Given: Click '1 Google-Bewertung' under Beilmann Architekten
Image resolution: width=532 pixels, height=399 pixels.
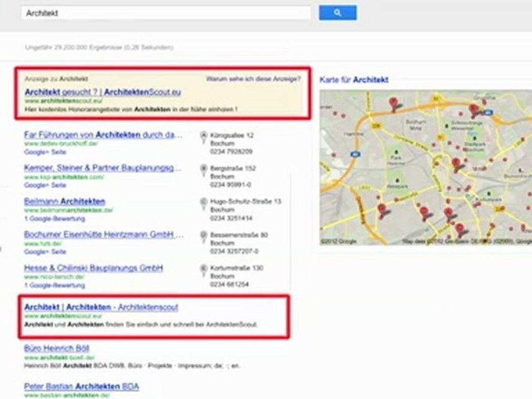Looking at the screenshot, I should (55, 218).
